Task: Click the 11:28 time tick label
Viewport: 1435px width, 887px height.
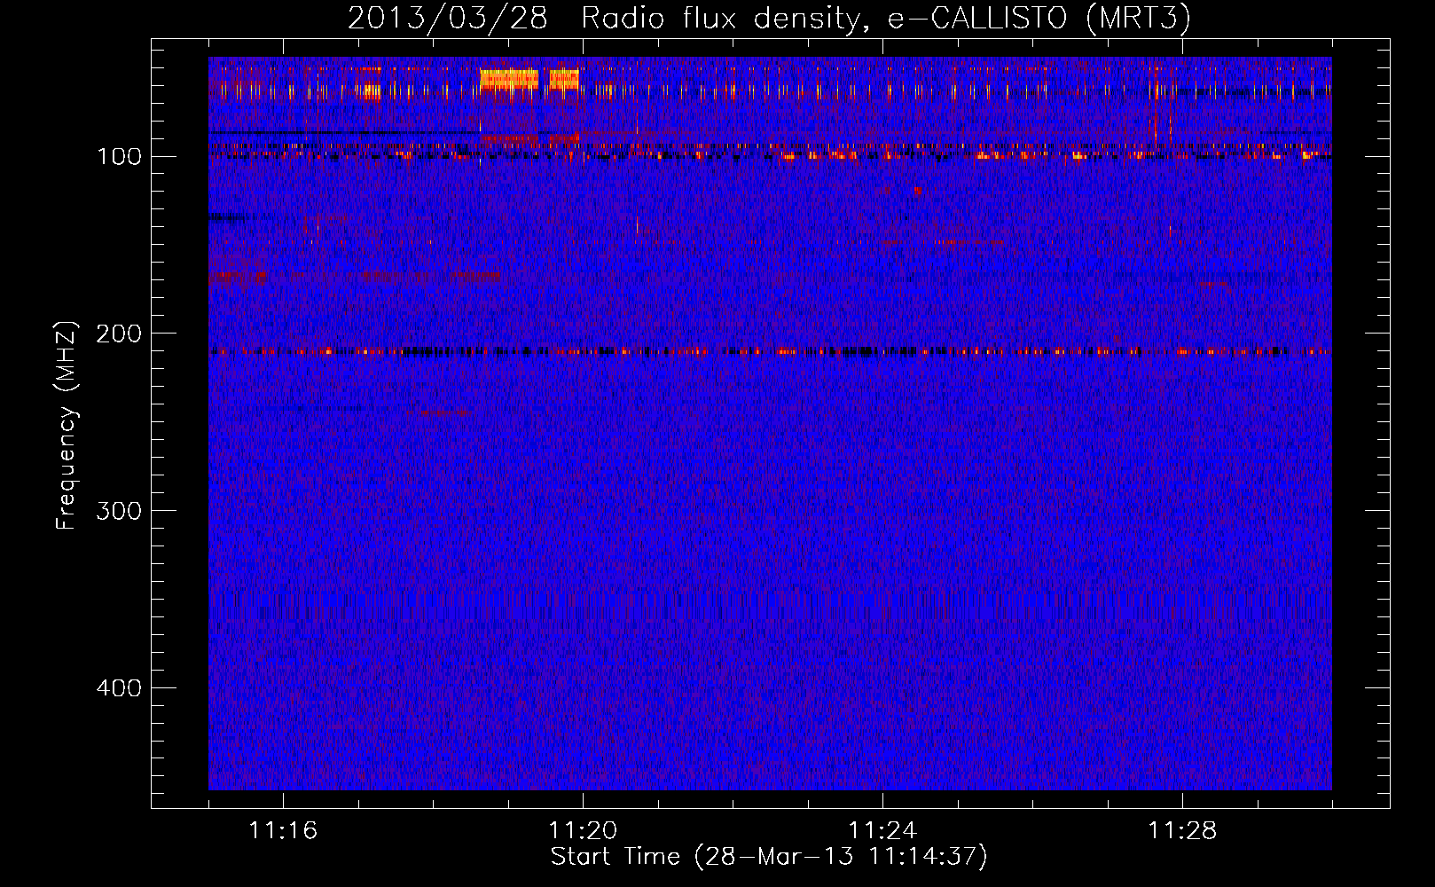Action: point(1182,830)
